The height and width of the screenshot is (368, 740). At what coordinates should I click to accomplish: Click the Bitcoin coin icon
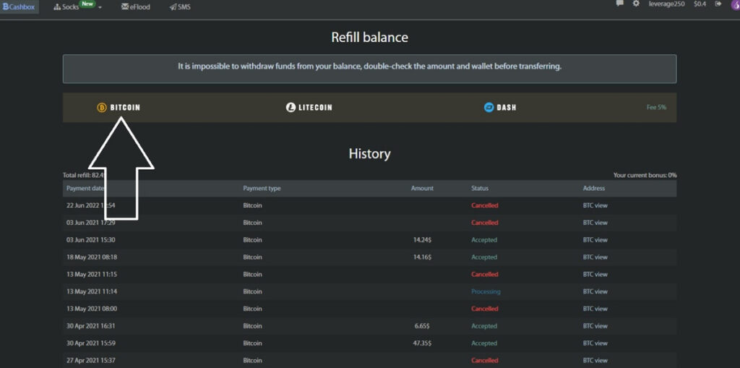(x=102, y=108)
